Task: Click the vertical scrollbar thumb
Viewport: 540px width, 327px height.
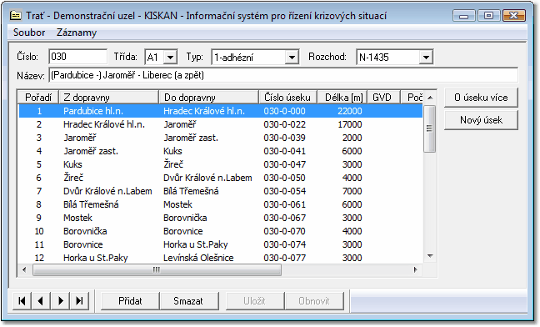Action: tap(429, 128)
